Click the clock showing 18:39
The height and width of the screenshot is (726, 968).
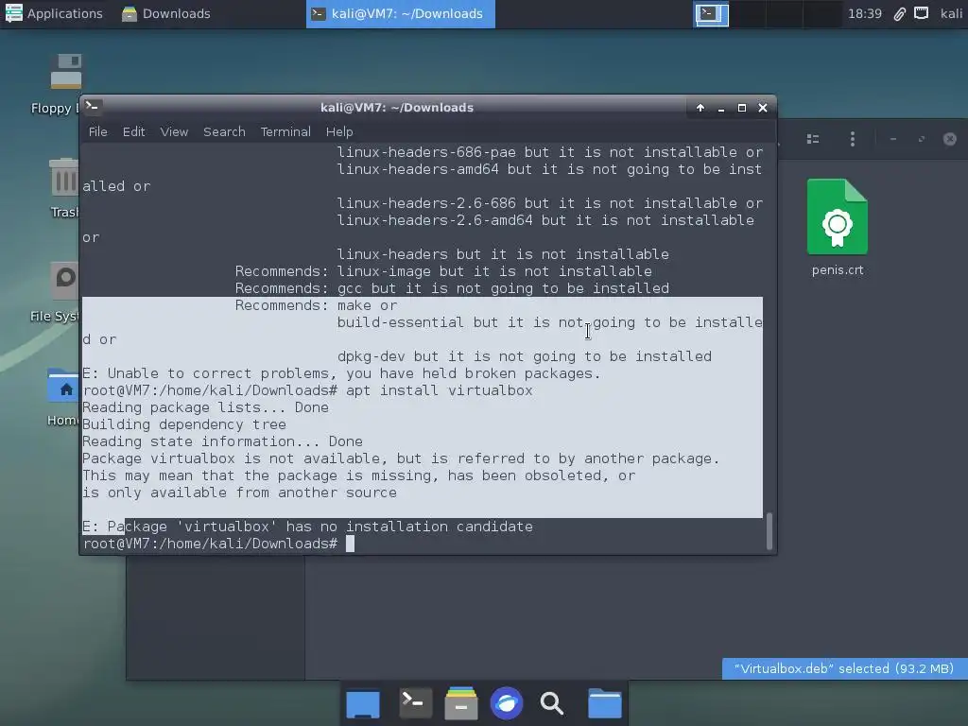tap(864, 13)
